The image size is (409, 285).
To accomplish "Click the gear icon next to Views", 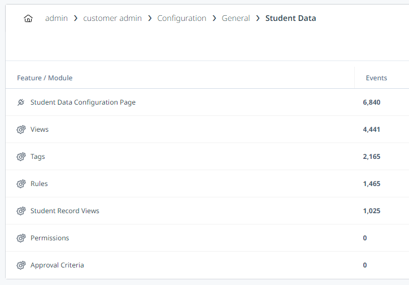I will pos(21,129).
